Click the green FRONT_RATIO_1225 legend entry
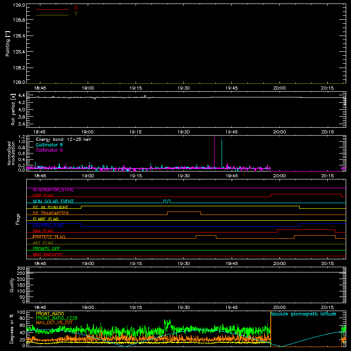351x351 pixels. click(57, 318)
